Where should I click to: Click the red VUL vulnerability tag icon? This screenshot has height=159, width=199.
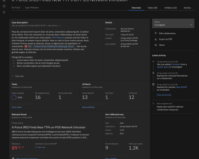point(26,47)
